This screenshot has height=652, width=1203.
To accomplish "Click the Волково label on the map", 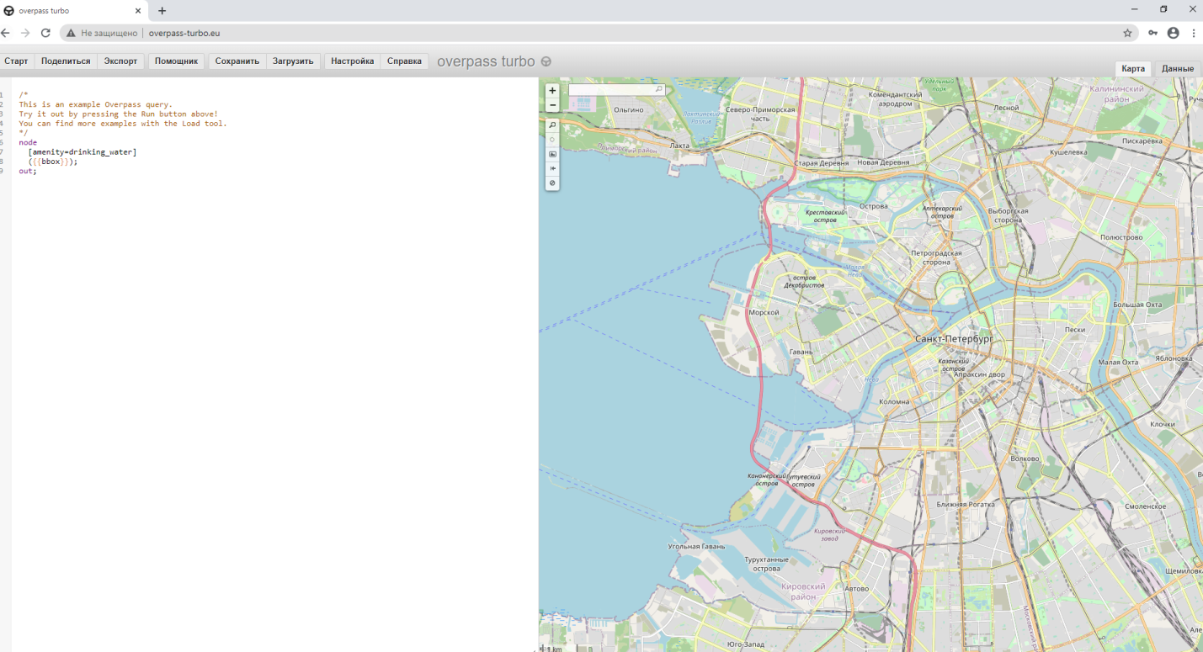I will (x=1025, y=459).
